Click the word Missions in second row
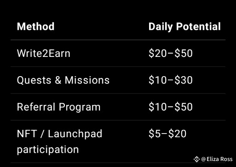236x167 pixels. tap(87, 80)
